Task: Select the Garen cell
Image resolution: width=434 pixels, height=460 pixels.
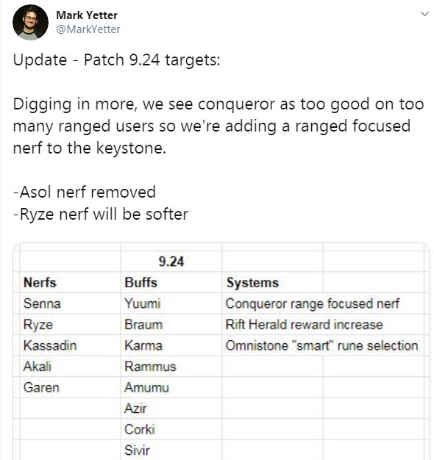Action: pos(70,387)
